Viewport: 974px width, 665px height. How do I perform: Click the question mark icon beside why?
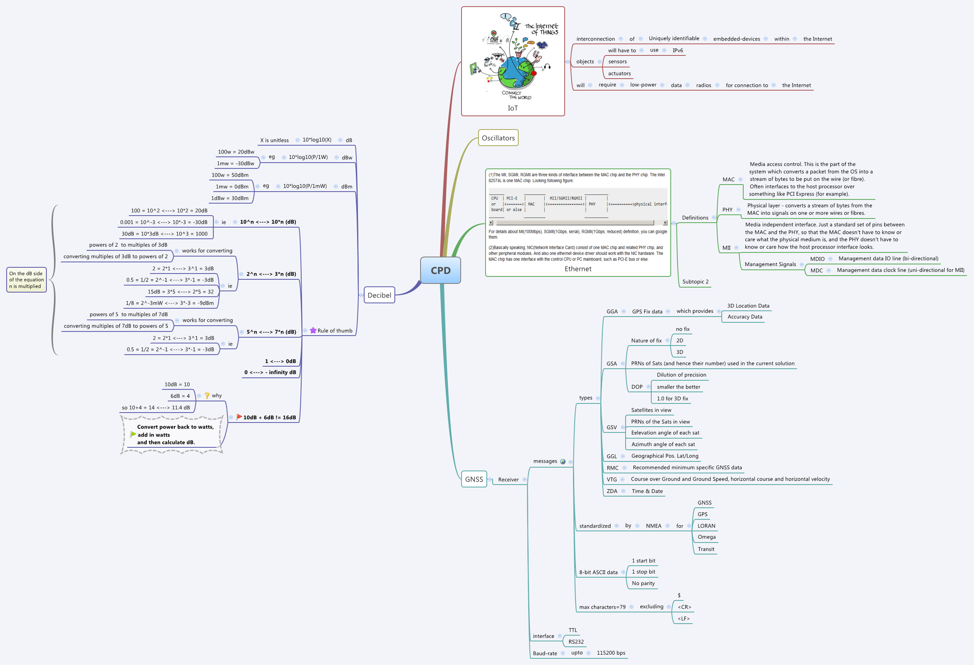click(x=207, y=396)
